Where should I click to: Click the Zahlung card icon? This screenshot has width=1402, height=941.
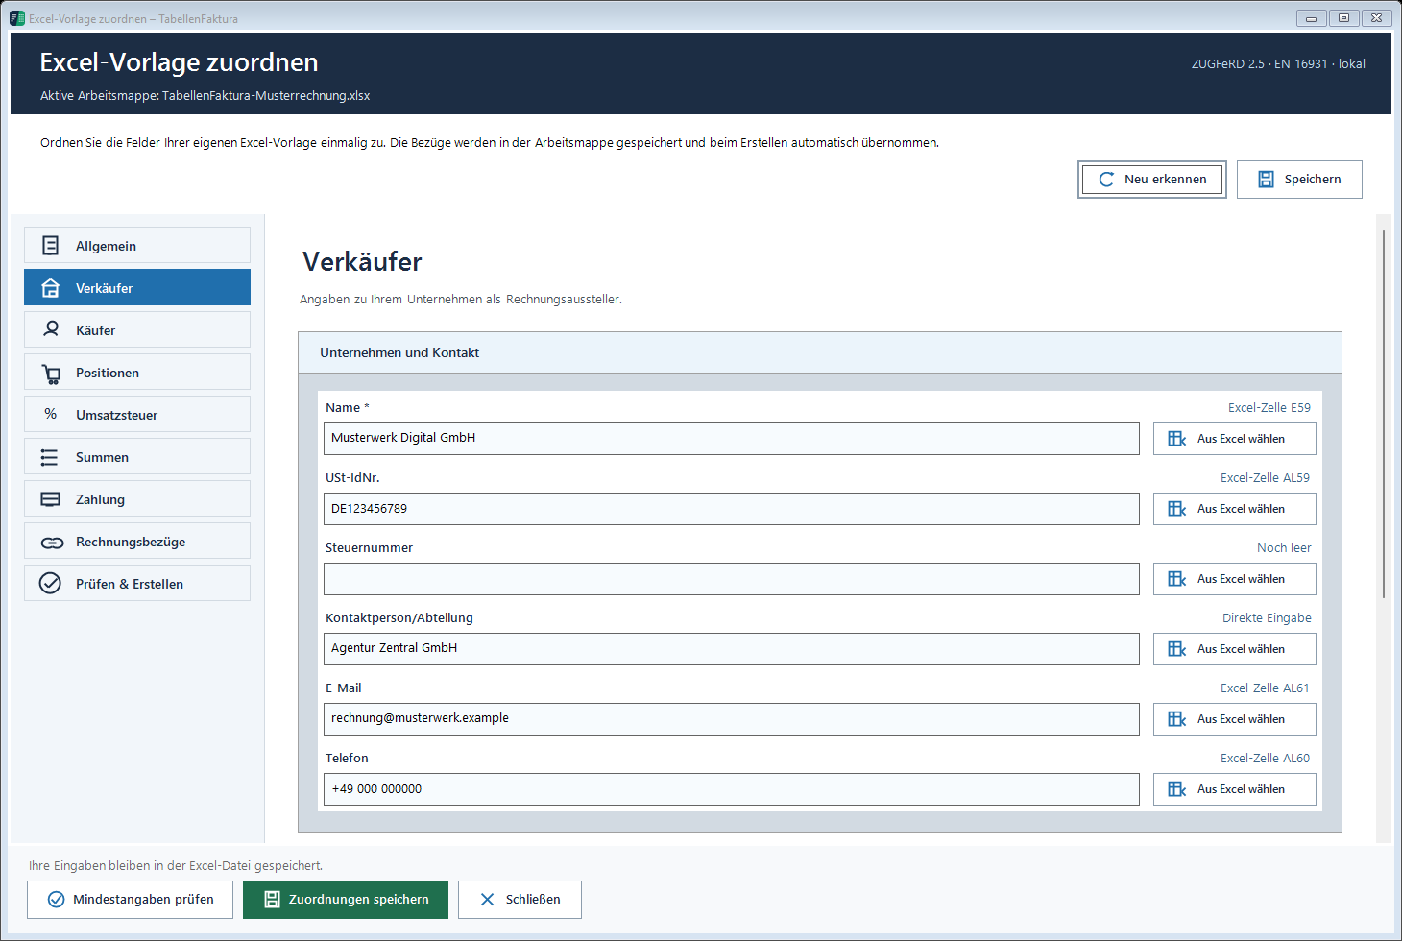point(51,499)
